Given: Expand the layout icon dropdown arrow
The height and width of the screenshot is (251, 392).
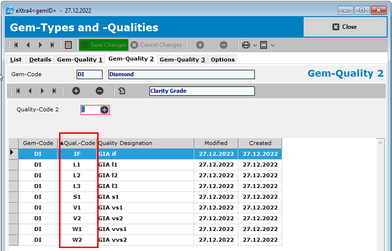Looking at the screenshot, I should click(272, 45).
